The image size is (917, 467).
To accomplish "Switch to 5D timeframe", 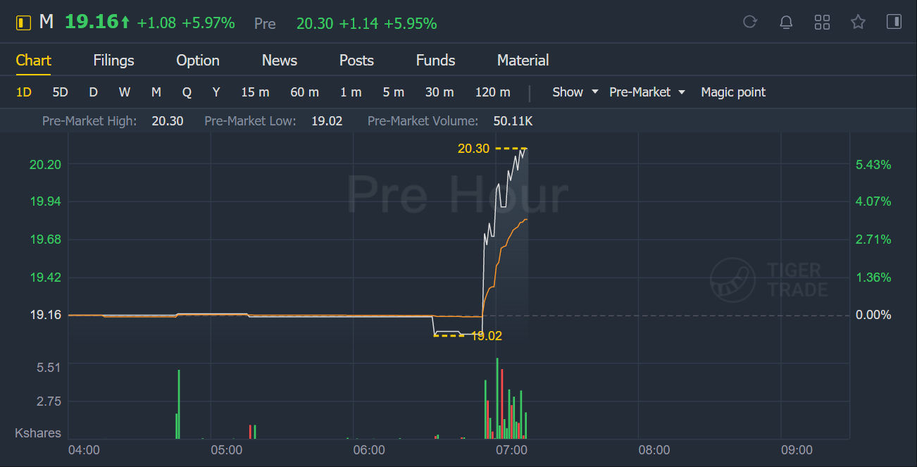I will coord(61,92).
